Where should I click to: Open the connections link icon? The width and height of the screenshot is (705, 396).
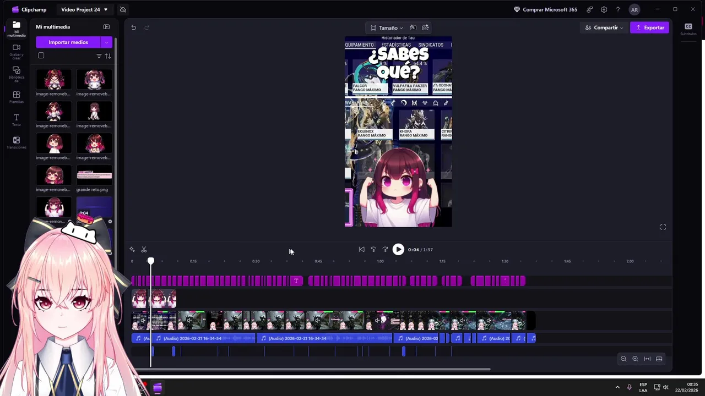click(590, 9)
